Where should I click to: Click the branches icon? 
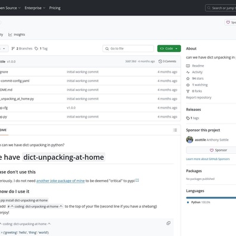(13, 48)
